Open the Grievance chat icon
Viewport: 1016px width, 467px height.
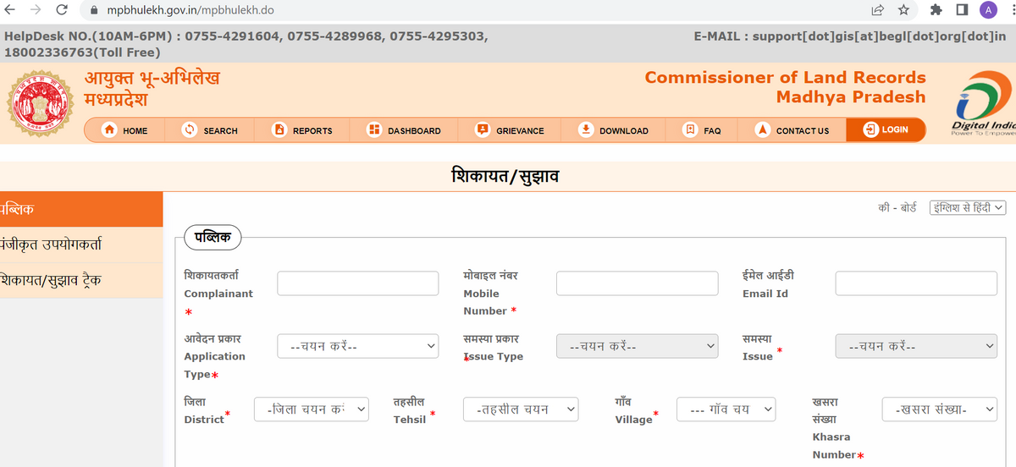(x=483, y=130)
